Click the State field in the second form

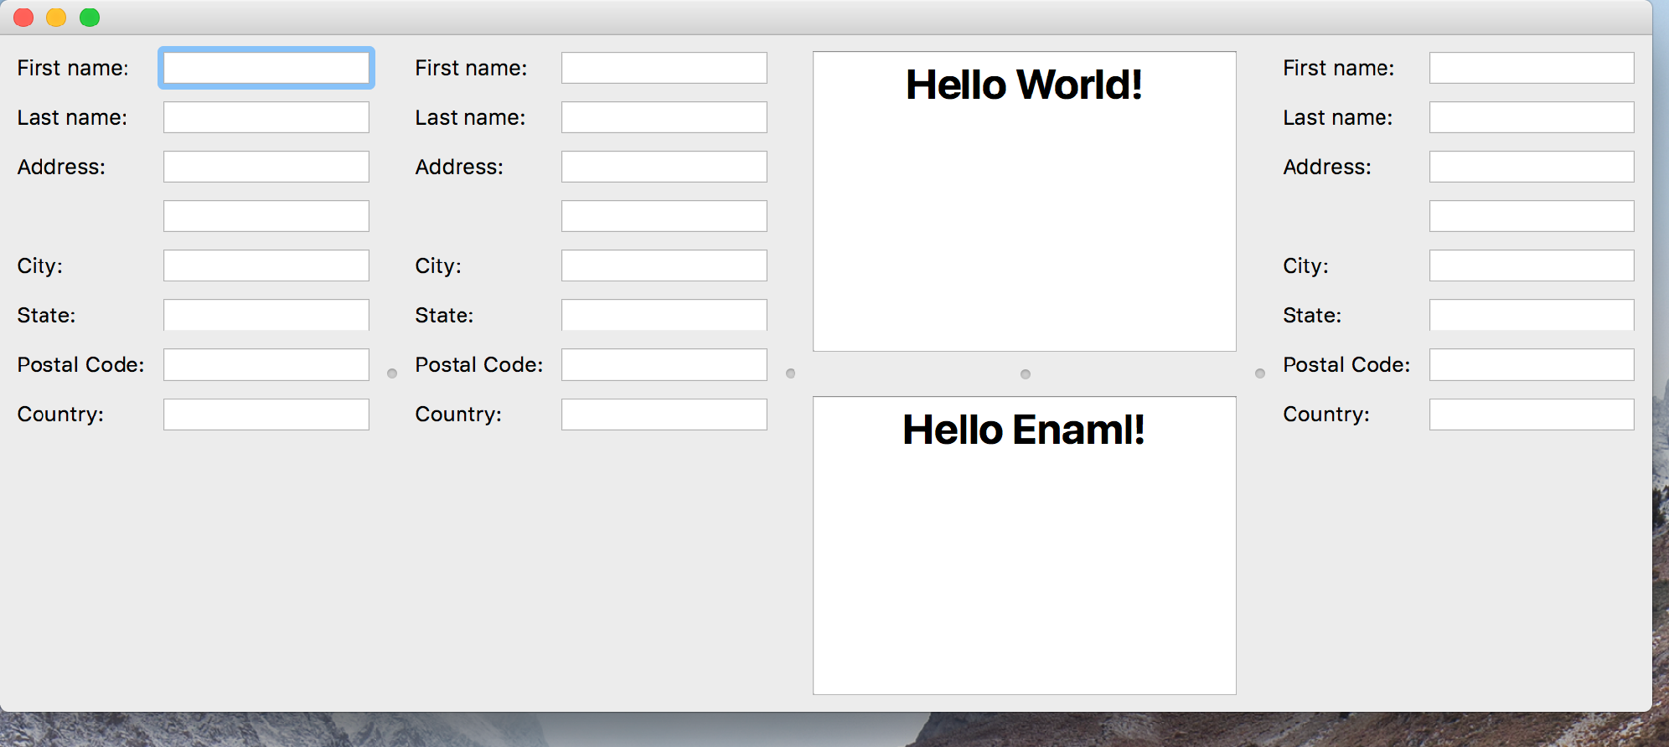[664, 315]
